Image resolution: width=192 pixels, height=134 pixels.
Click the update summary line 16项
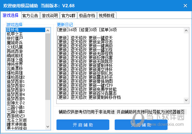tap(87, 30)
